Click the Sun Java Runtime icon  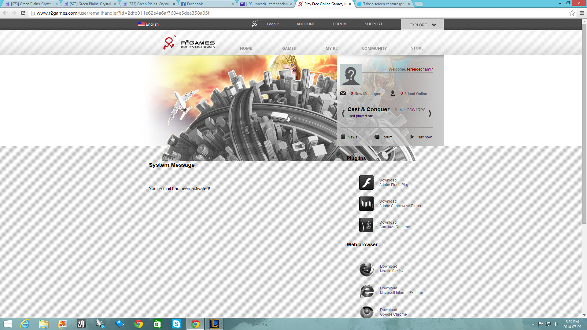pyautogui.click(x=366, y=225)
